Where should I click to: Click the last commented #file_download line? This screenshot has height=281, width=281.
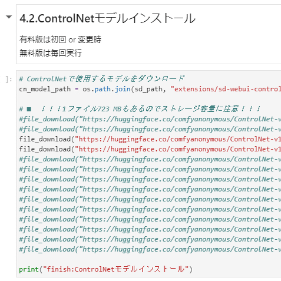point(150,249)
